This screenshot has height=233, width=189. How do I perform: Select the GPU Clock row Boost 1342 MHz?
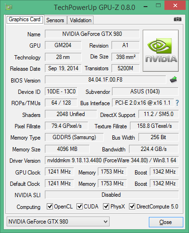pyautogui.click(x=164, y=172)
